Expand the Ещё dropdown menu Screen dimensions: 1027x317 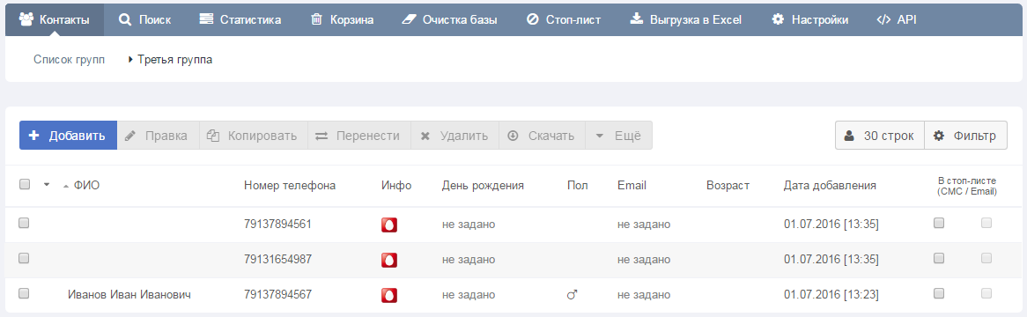(618, 136)
